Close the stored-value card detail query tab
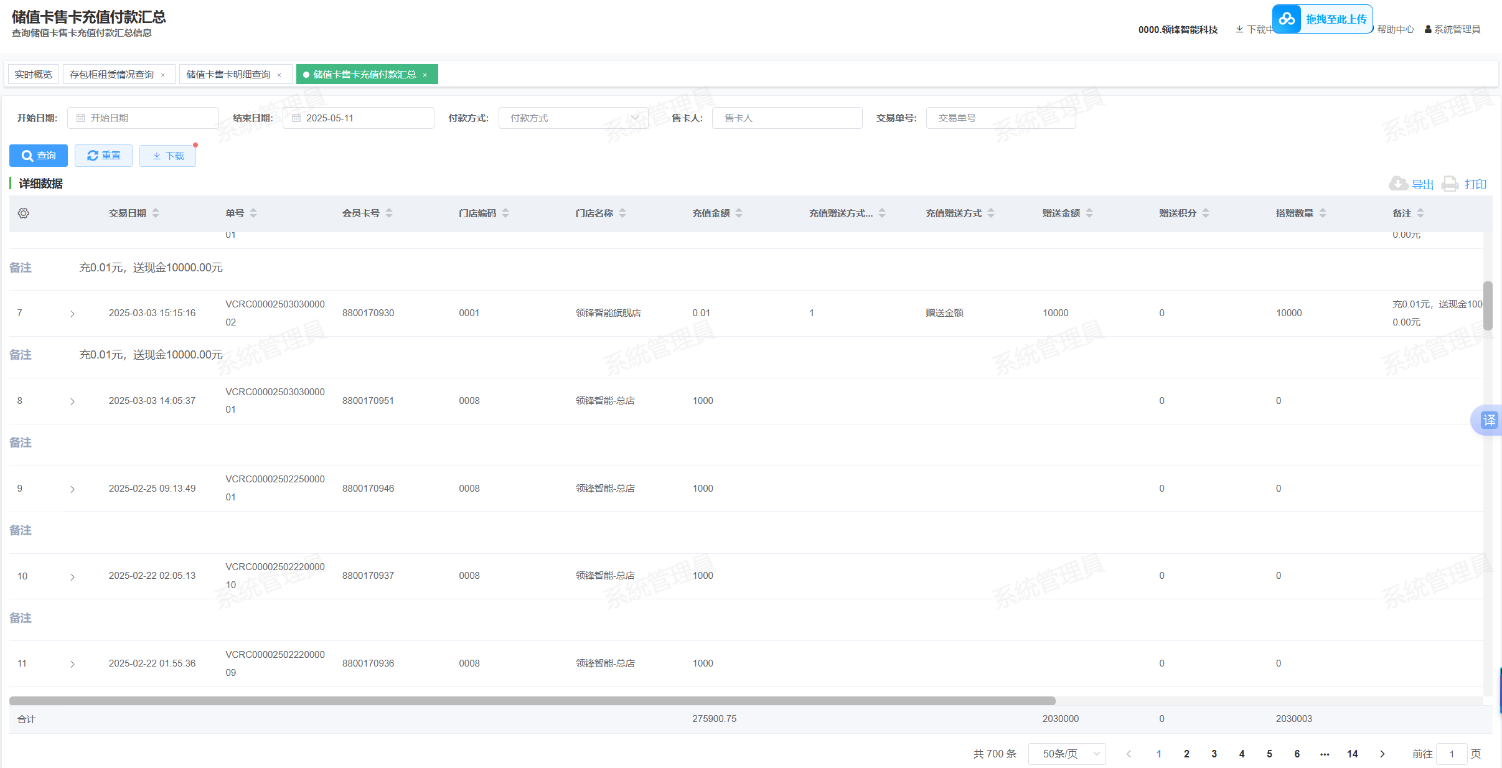This screenshot has width=1502, height=768. point(279,75)
